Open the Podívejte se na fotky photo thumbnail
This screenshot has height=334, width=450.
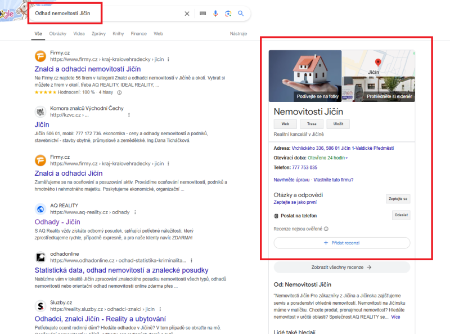tap(305, 76)
